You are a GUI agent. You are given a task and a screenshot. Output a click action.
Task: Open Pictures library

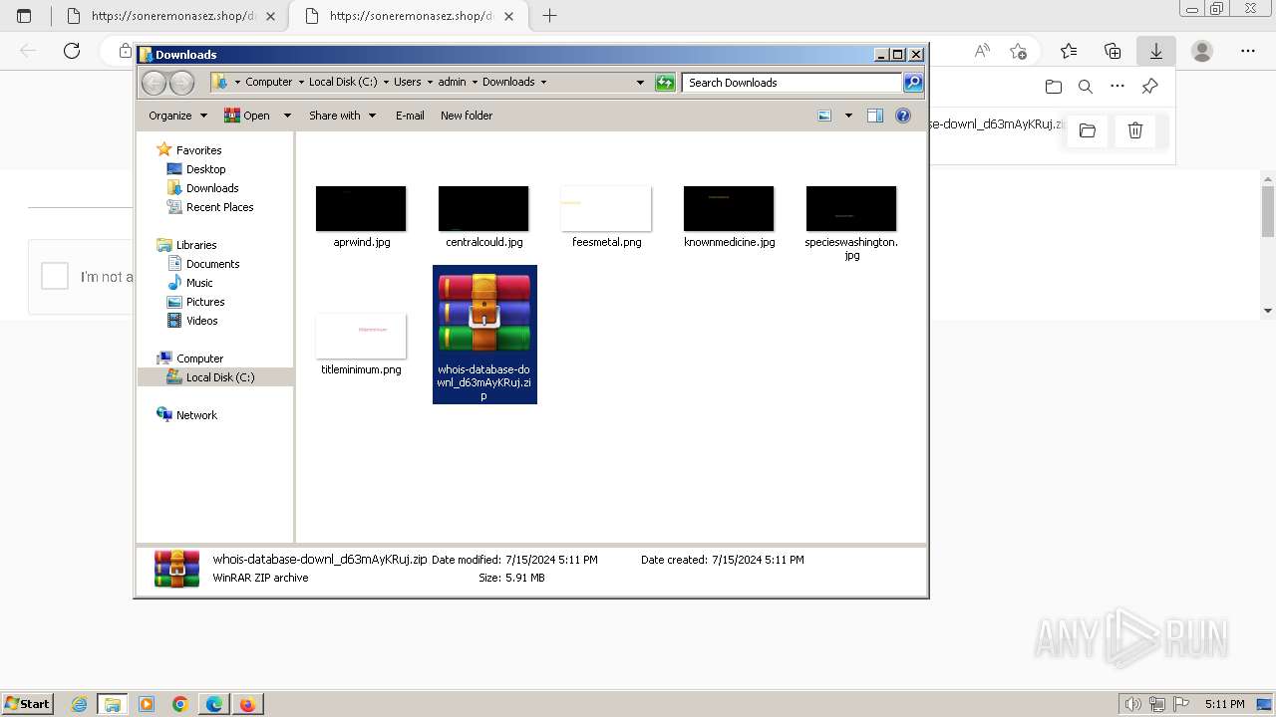[x=205, y=302]
